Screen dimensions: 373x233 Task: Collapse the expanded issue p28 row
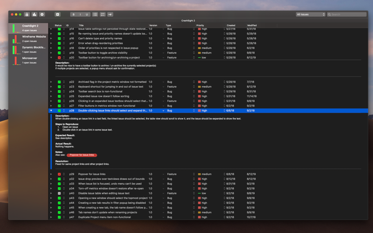[51, 111]
